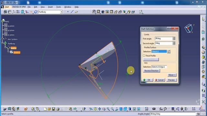
Task: Click the sketch icon beside Profile Selection
Action: (169, 52)
